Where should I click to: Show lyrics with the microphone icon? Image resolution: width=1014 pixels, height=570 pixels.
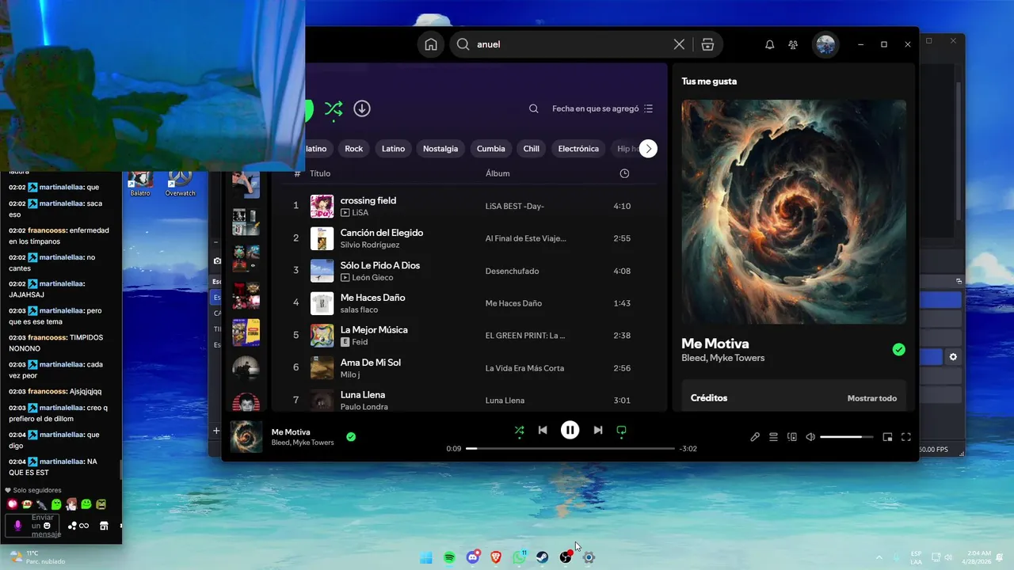(755, 436)
